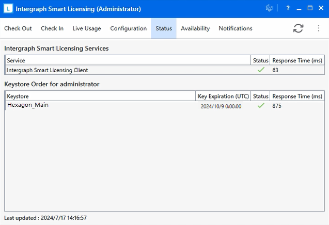The width and height of the screenshot is (329, 225).
Task: Open the three-dot more options menu
Action: pyautogui.click(x=319, y=28)
